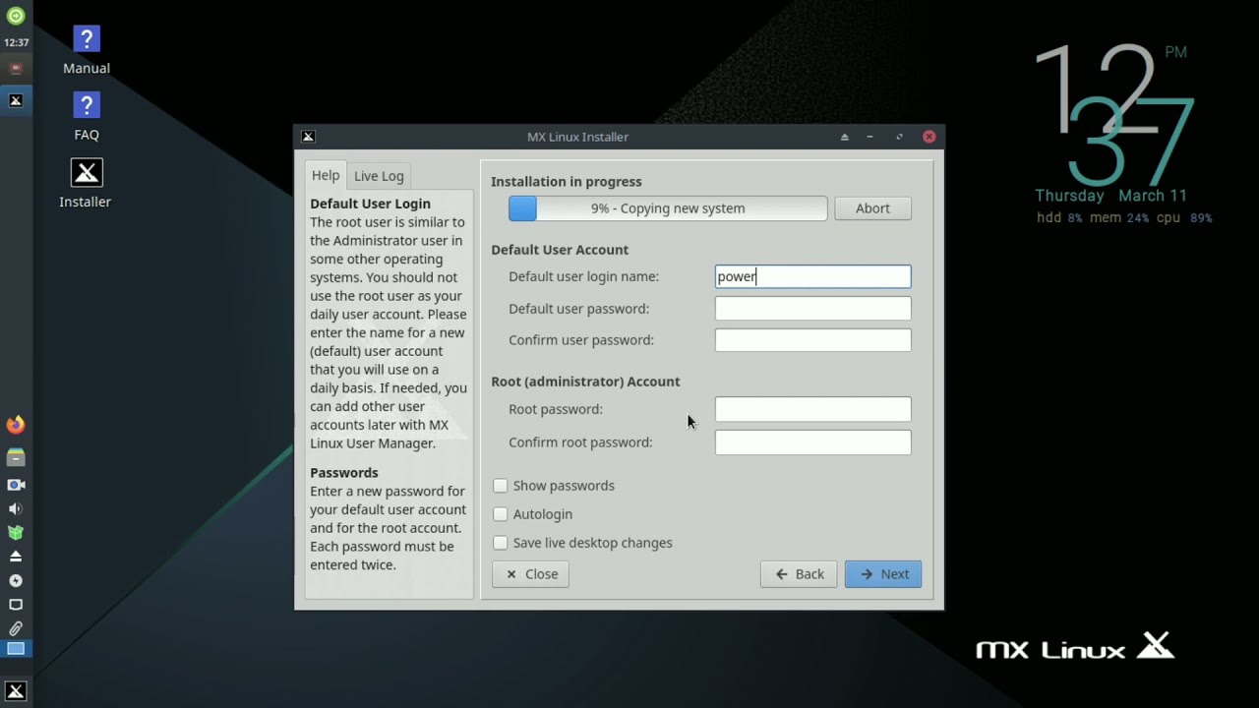The height and width of the screenshot is (708, 1259).
Task: Enable the Autologin checkbox
Action: pos(501,514)
